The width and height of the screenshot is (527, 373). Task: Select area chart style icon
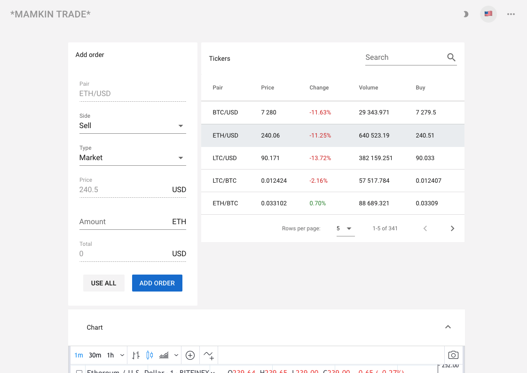(164, 355)
